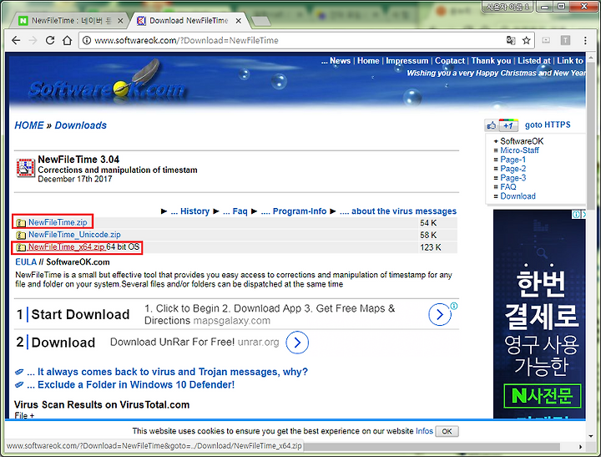The width and height of the screenshot is (601, 457).
Task: Open Page-1 in the sidebar
Action: [513, 160]
